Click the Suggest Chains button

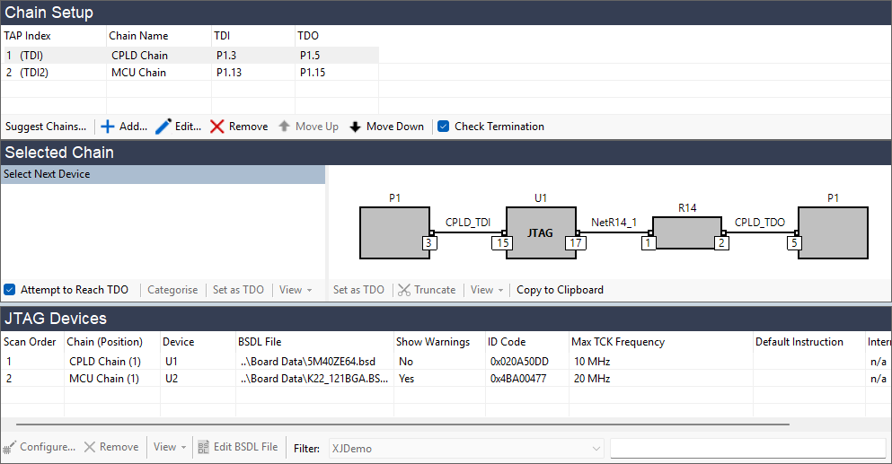(46, 127)
